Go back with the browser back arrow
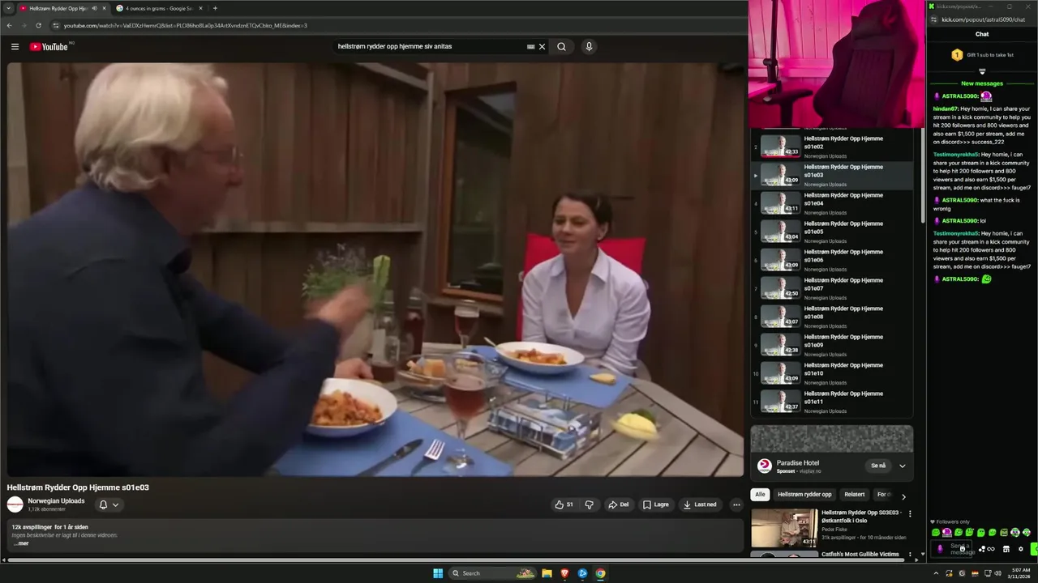 tap(10, 25)
